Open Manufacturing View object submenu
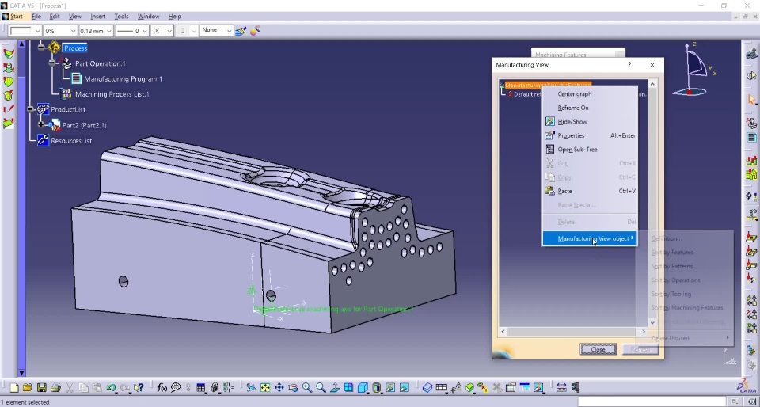The width and height of the screenshot is (760, 407). tap(590, 238)
